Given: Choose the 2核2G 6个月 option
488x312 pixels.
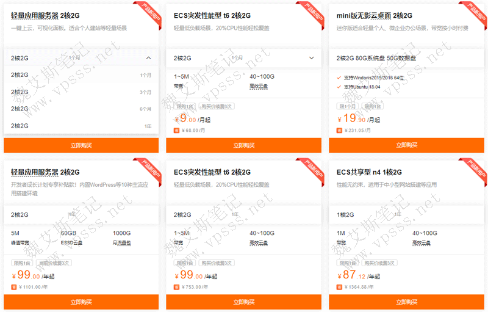Looking at the screenshot, I should (x=81, y=109).
